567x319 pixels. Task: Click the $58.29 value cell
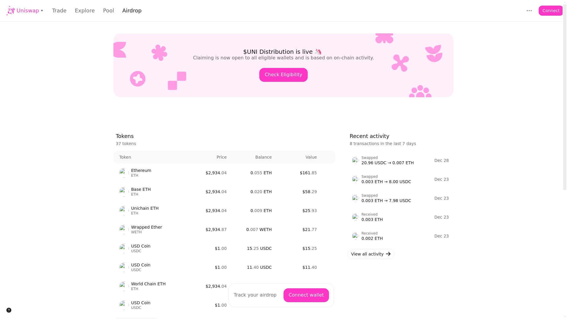point(309,192)
